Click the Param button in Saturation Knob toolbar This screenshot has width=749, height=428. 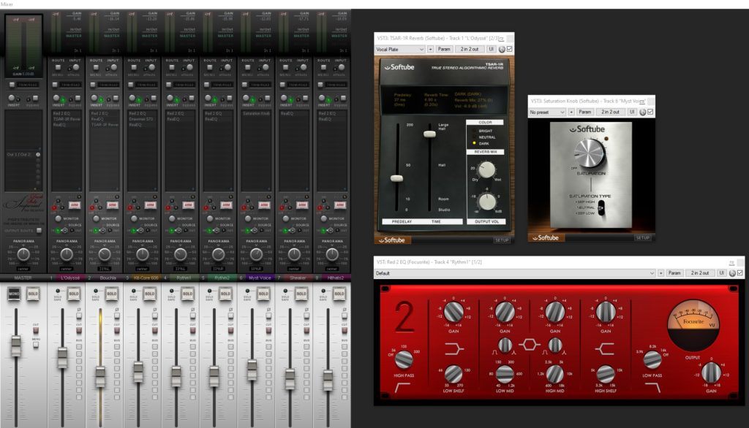point(584,112)
